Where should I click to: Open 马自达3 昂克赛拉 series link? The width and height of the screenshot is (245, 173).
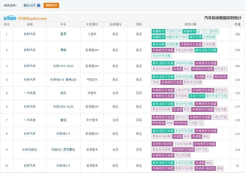pyautogui.click(x=63, y=150)
